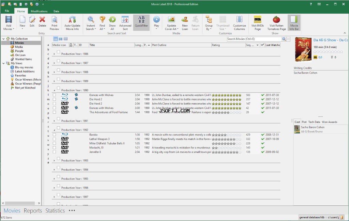
Task: Open Da Ali G Show title link
Action: coord(331,40)
